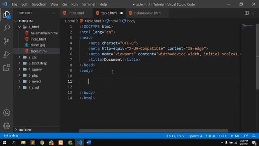Click UTF-8 encoding in status bar
259x146 pixels.
click(210, 136)
